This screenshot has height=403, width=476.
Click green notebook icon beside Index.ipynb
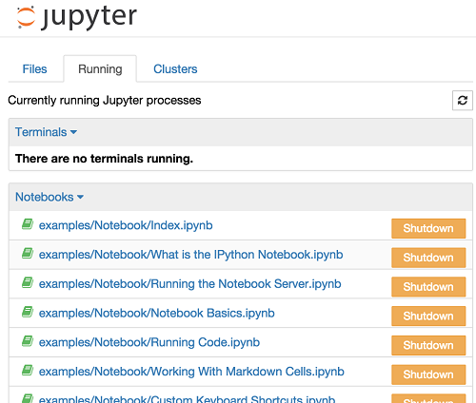coord(28,224)
